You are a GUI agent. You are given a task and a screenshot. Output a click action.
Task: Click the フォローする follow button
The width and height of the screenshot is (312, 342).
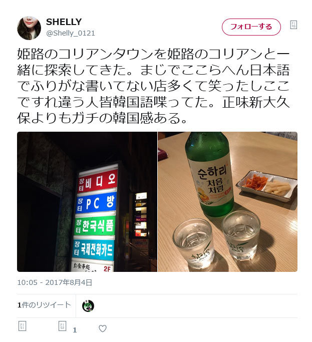(251, 27)
